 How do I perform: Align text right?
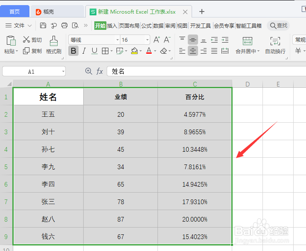[204, 51]
